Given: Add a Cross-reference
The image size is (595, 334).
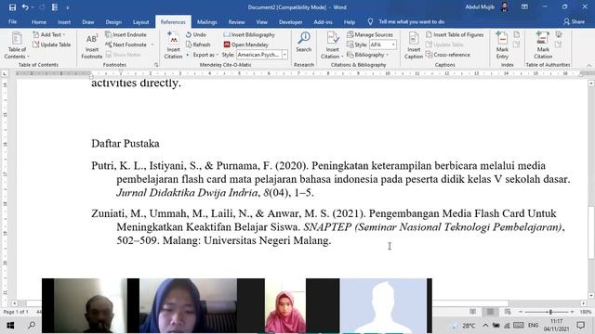Looking at the screenshot, I should (x=448, y=55).
